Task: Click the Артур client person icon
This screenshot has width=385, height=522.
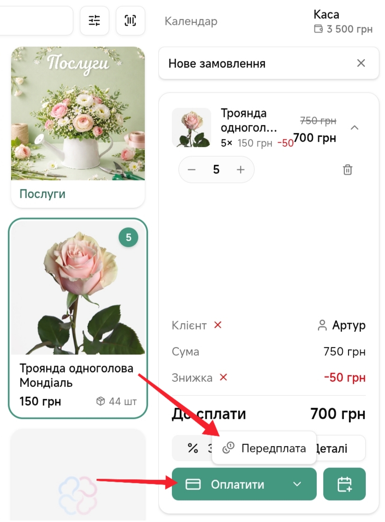Action: click(322, 325)
